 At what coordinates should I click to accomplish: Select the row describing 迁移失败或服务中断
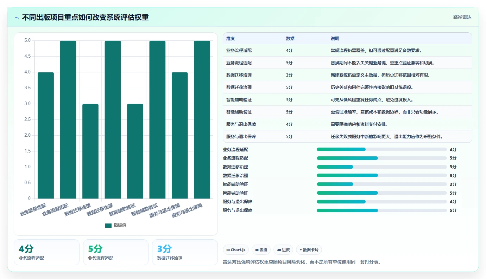[x=347, y=137]
